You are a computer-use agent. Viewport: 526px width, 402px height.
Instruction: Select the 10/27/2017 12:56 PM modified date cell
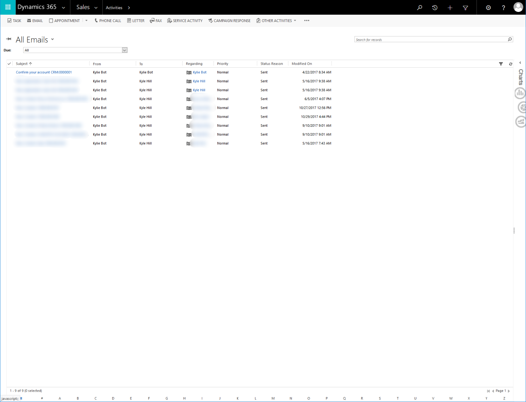click(315, 108)
